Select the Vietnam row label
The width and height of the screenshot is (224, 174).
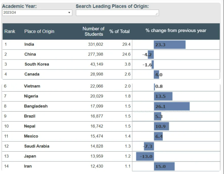coord(32,86)
